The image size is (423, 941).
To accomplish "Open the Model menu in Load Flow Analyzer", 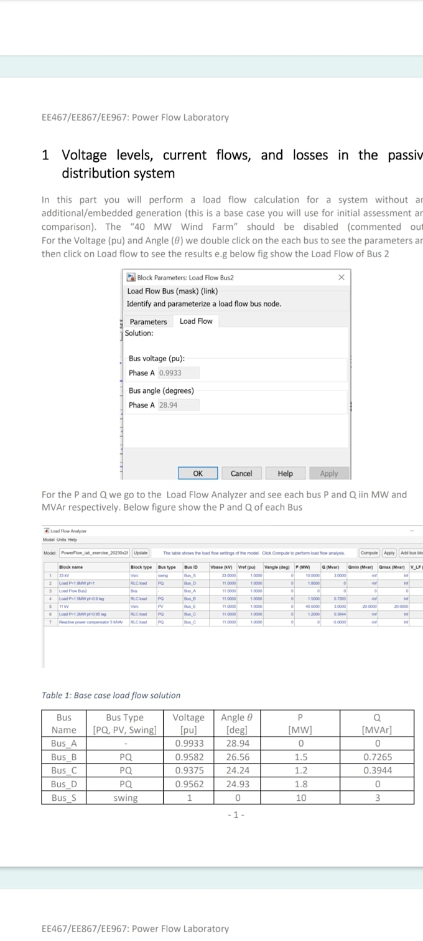I will (48, 539).
